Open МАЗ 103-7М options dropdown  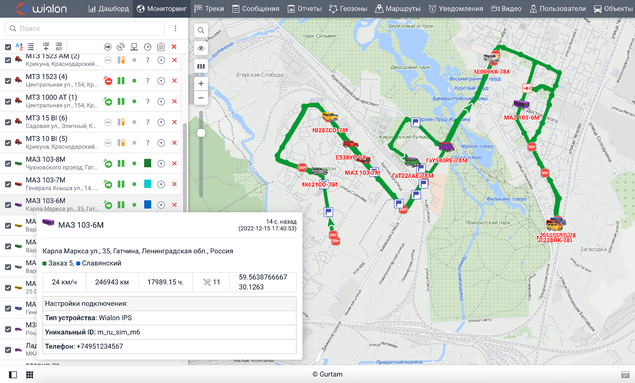click(161, 184)
